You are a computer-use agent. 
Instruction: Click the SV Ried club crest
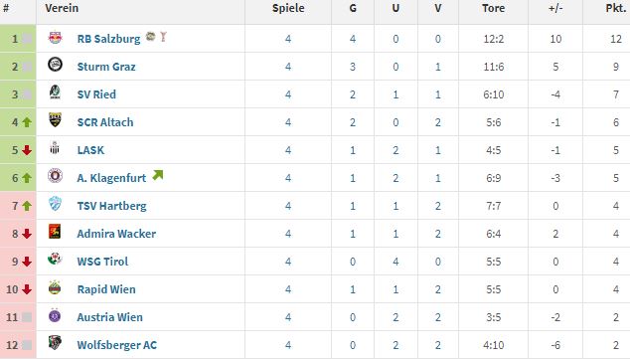click(55, 92)
